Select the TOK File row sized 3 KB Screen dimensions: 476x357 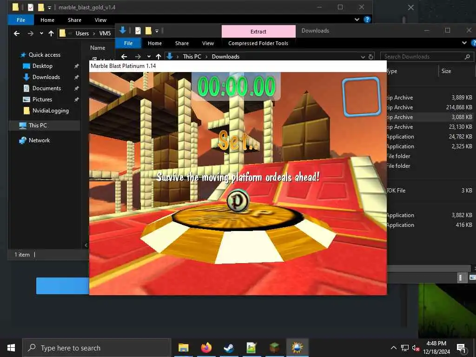point(430,191)
